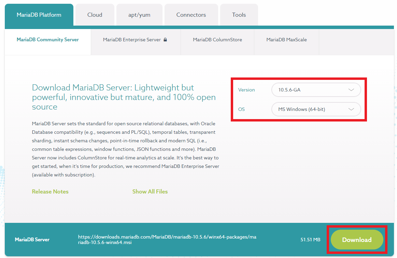Open the OS dropdown showing MS Windows (64-bit)
397x258 pixels.
[316, 110]
